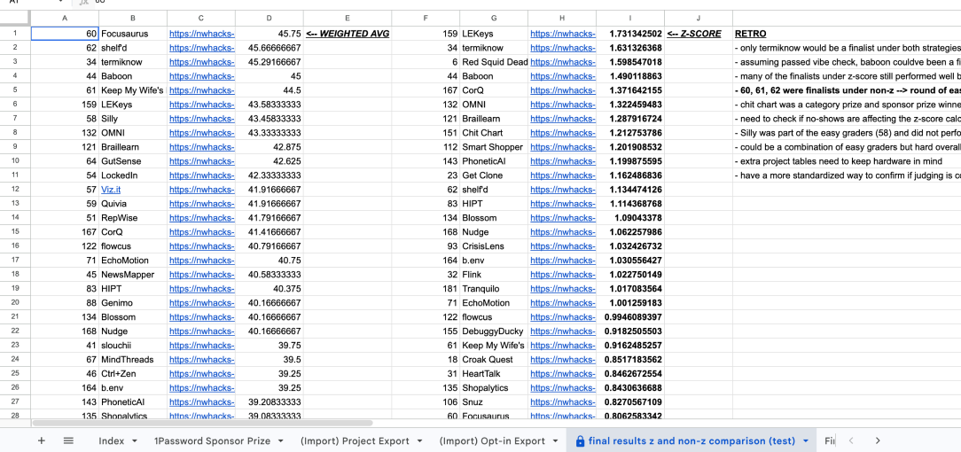The height and width of the screenshot is (452, 961).
Task: Select the 'Keep My Wife's' cell in column B
Action: [x=133, y=90]
